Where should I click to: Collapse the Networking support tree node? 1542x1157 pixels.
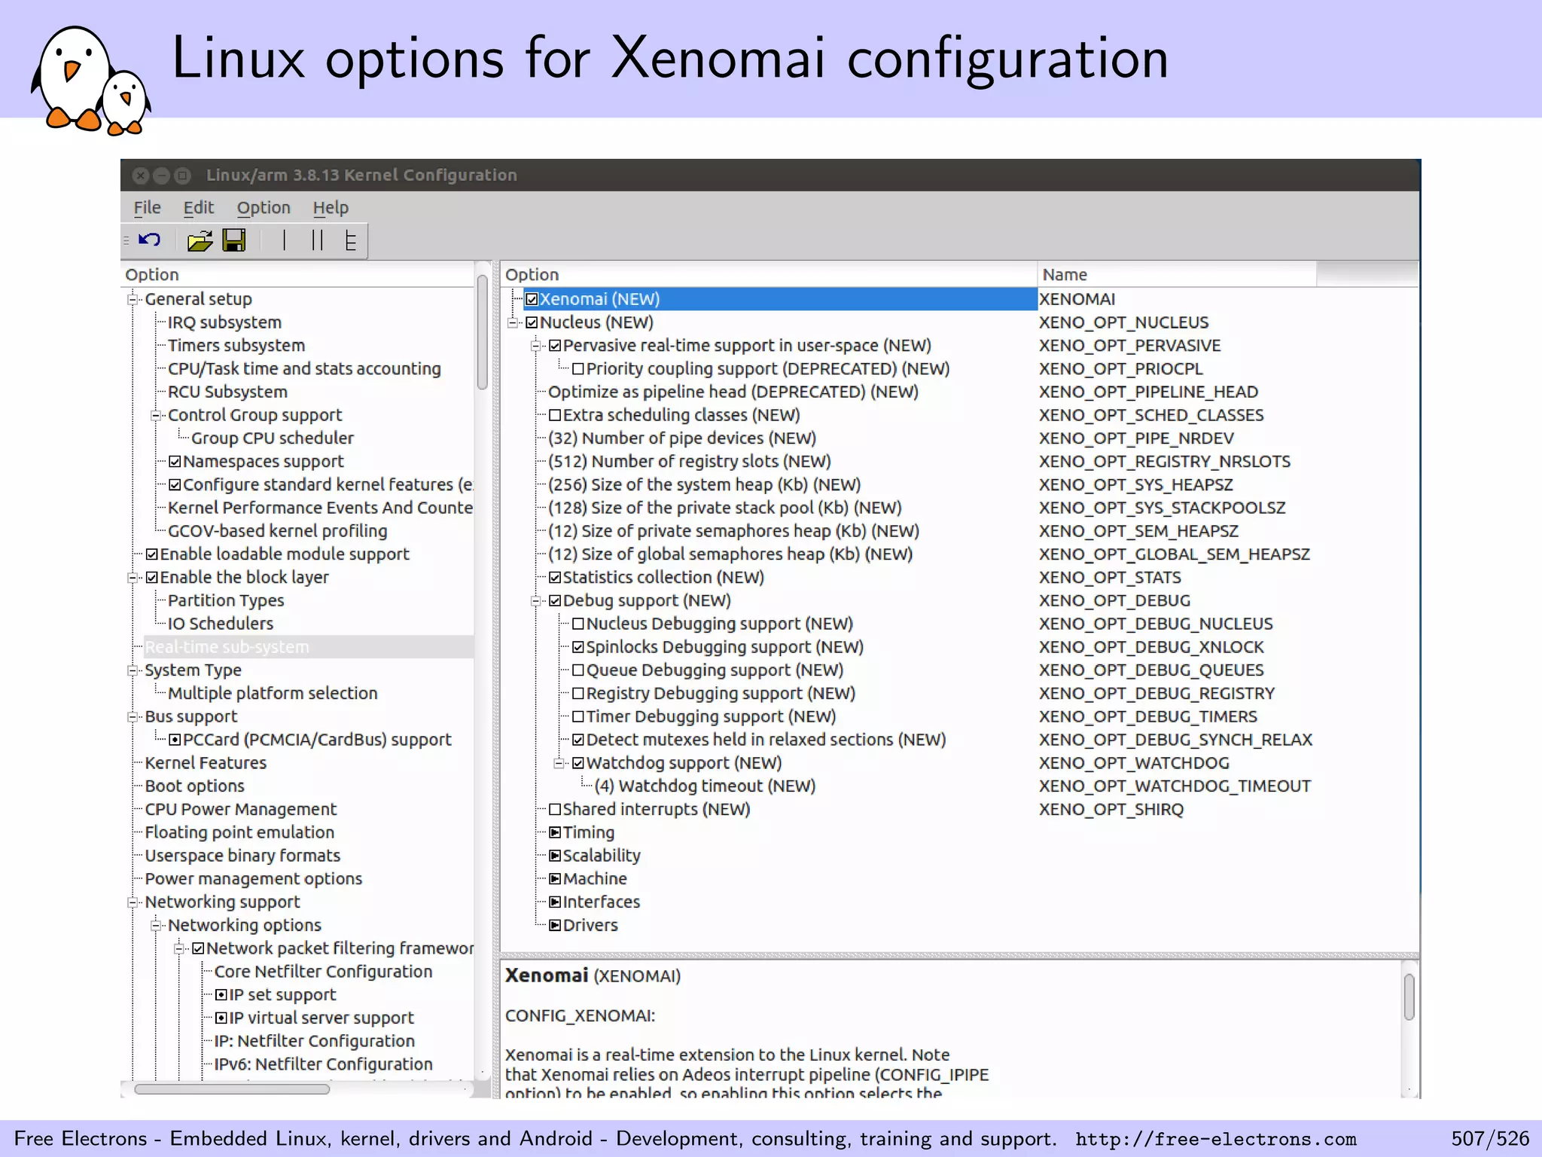coord(133,902)
